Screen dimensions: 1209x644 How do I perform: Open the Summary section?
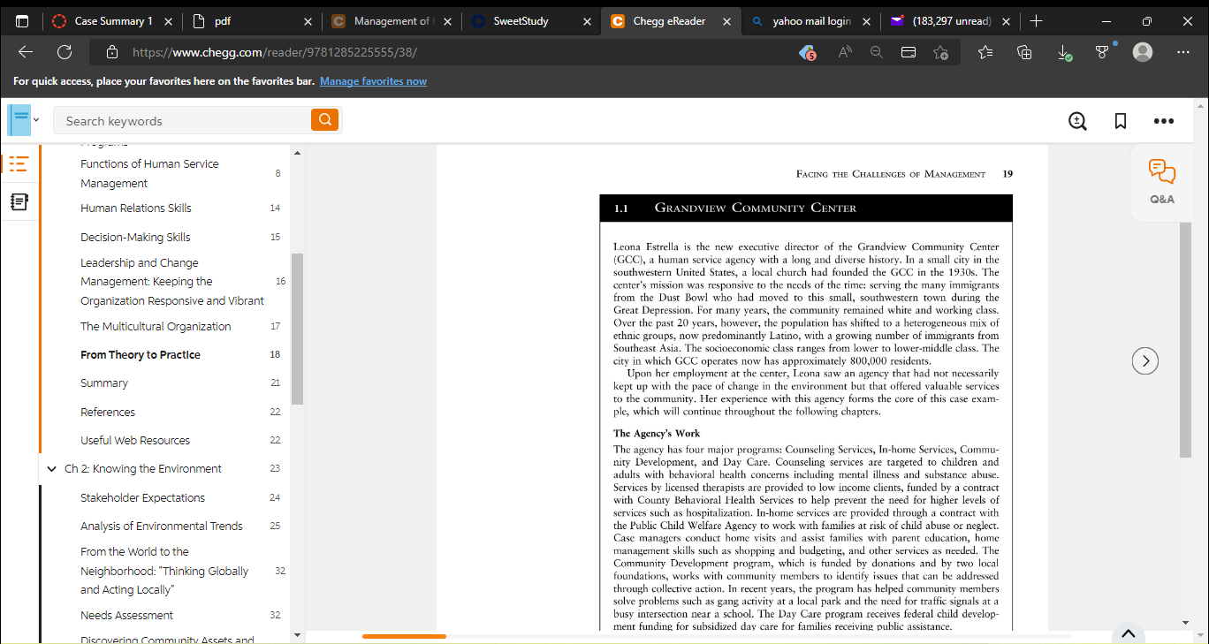104,383
